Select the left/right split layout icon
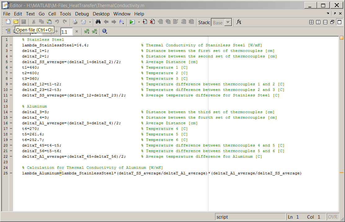The width and height of the screenshot is (345, 222). pyautogui.click(x=318, y=22)
